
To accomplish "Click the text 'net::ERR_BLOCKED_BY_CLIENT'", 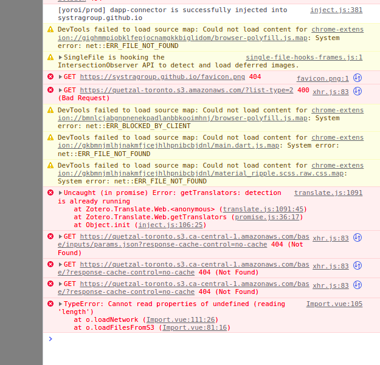I will [138, 126].
